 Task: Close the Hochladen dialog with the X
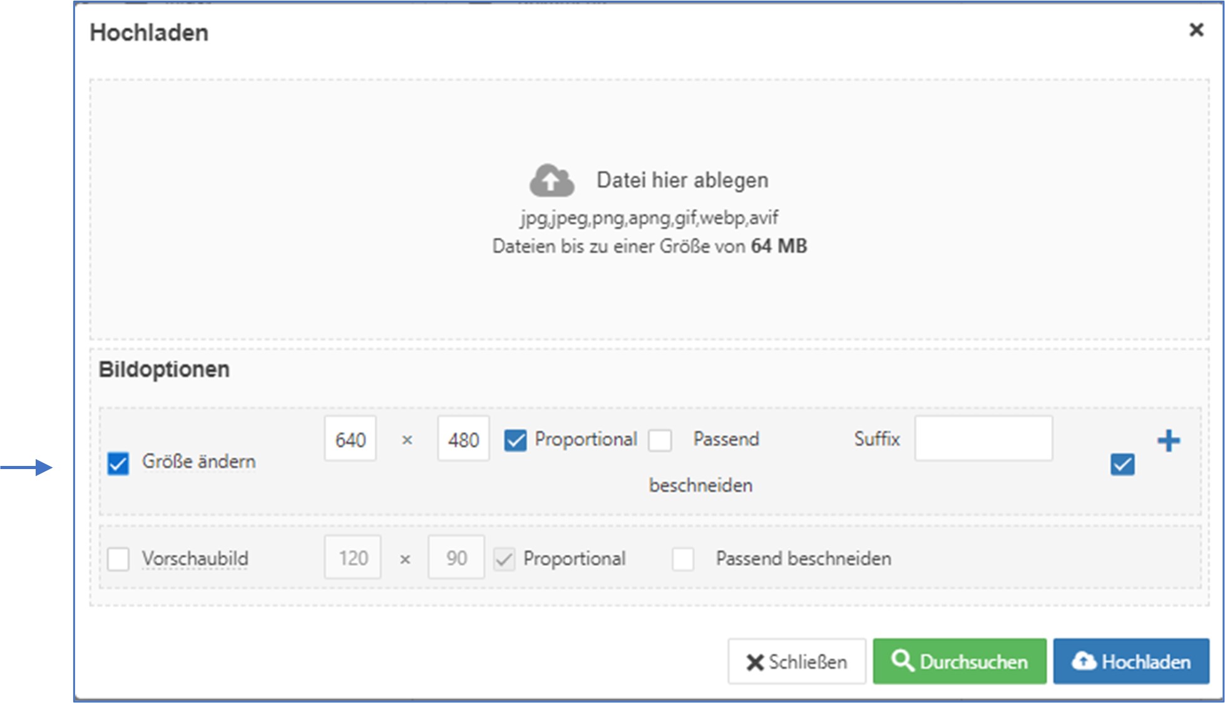click(1196, 30)
